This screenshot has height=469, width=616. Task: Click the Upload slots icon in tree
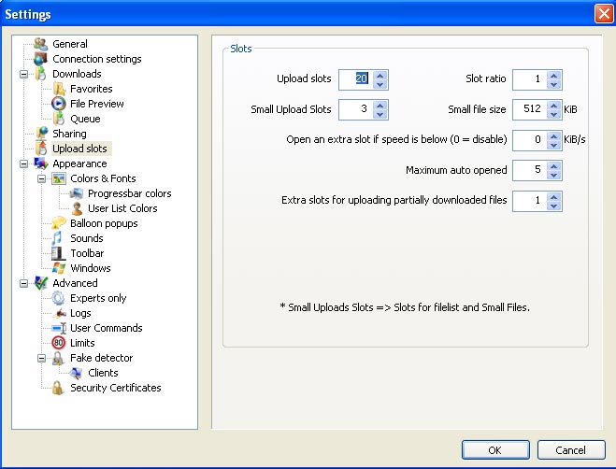click(41, 149)
